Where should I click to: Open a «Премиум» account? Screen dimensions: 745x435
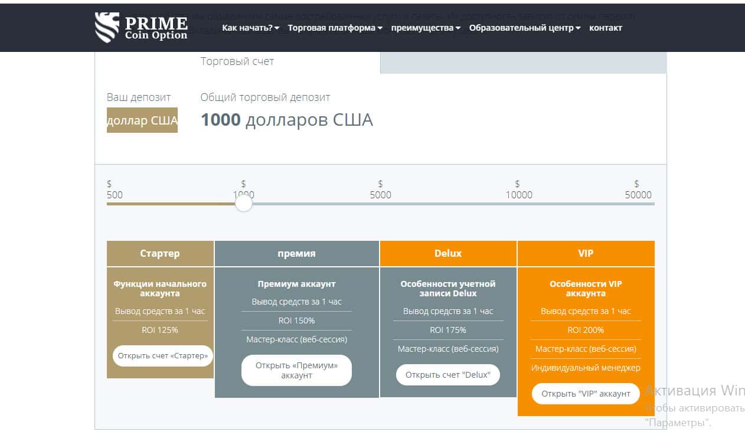[x=296, y=370]
